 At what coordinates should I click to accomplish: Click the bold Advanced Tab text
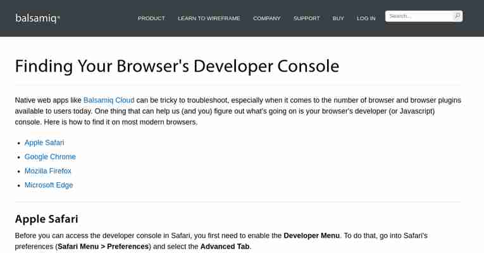click(225, 247)
